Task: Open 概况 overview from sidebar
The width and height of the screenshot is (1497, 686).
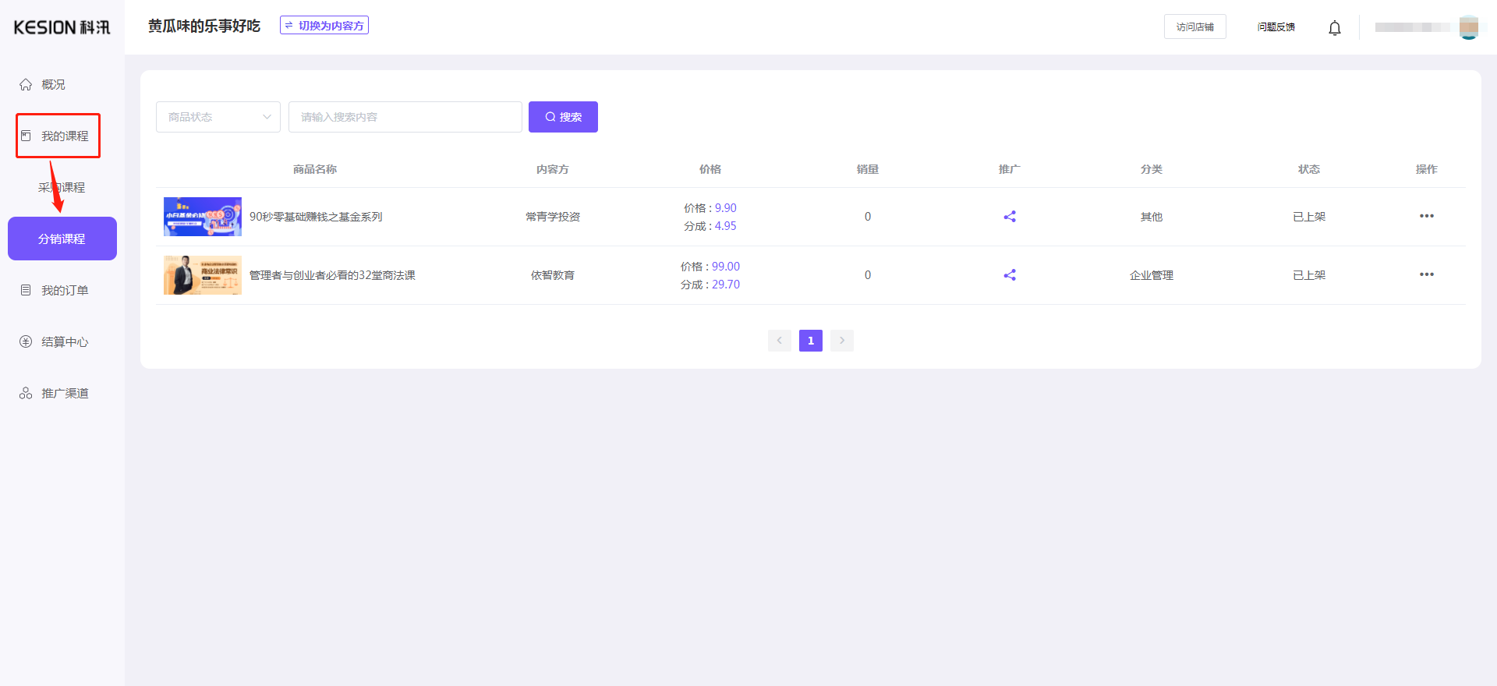Action: 53,84
